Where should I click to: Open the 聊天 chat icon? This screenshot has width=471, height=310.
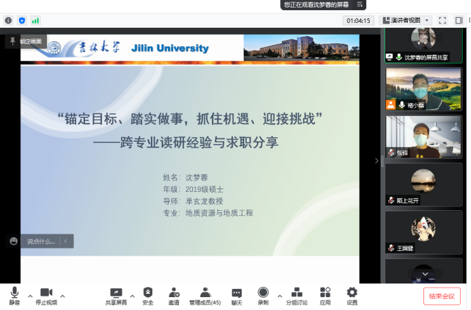tap(236, 295)
